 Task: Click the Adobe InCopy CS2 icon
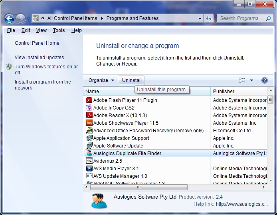pos(89,107)
